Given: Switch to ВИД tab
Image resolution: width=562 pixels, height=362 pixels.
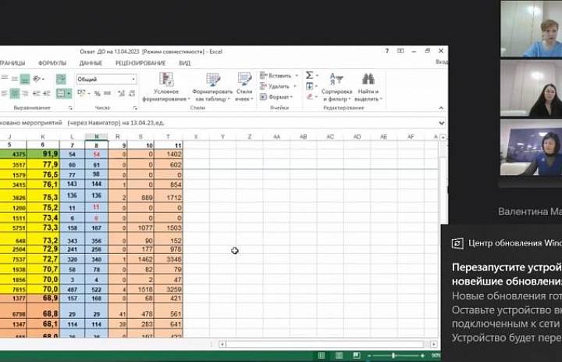Looking at the screenshot, I should point(184,63).
